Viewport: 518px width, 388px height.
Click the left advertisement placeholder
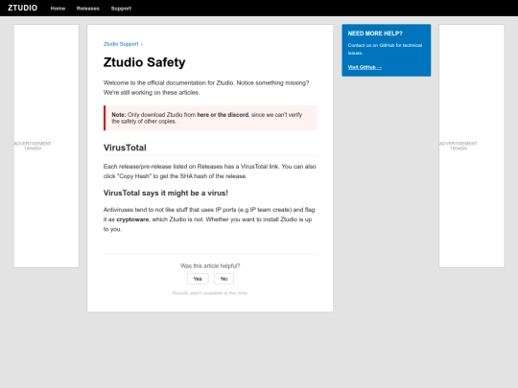[x=46, y=146]
